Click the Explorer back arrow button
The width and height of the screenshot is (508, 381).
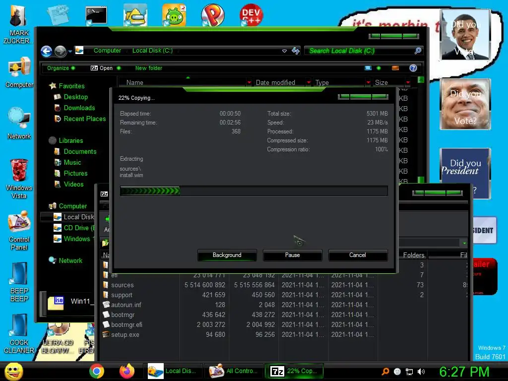[x=46, y=51]
